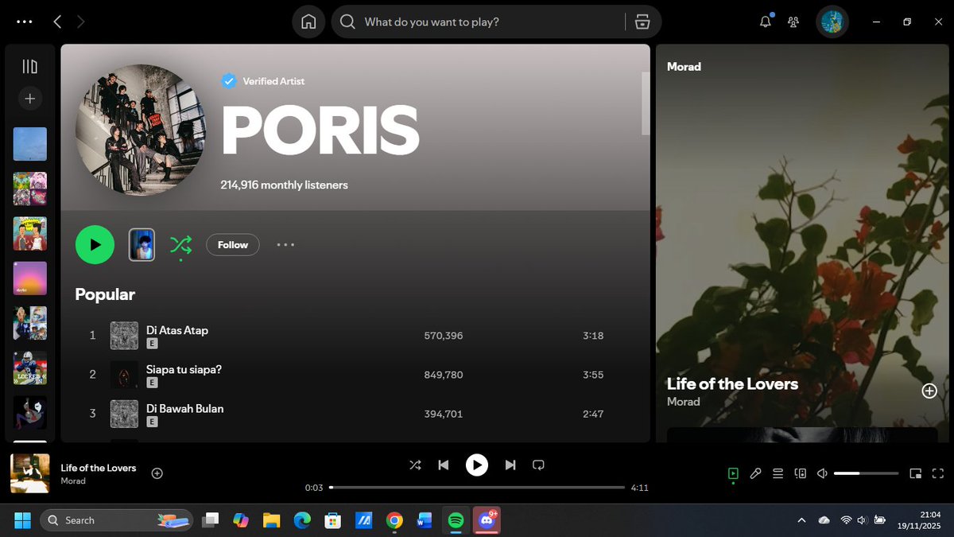The image size is (954, 537).
Task: Click the 214,916 monthly listeners text
Action: 284,185
